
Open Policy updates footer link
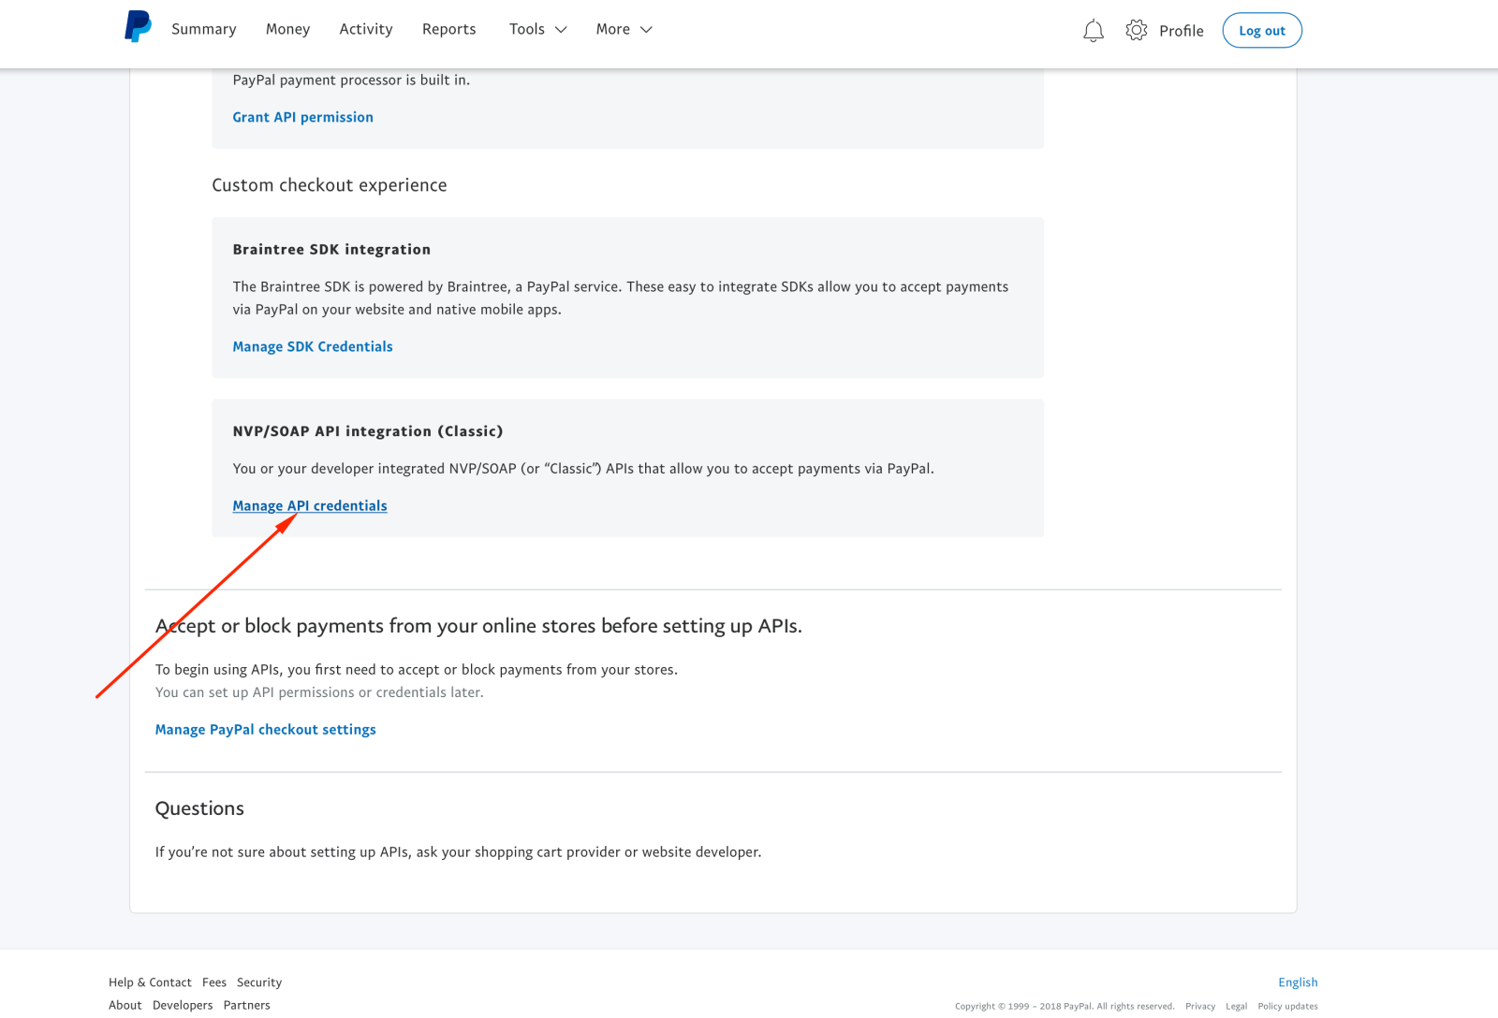pyautogui.click(x=1287, y=1007)
